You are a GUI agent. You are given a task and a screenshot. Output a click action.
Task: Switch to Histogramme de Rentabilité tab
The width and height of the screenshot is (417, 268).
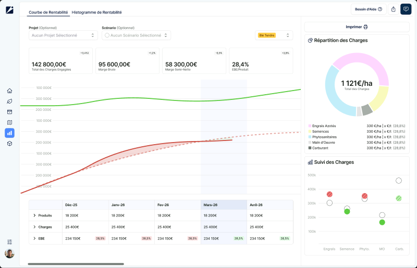click(x=96, y=12)
